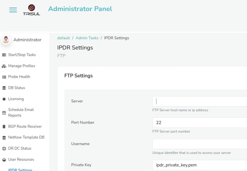The width and height of the screenshot is (247, 171).
Task: Click the Administrator avatar picture
Action: tap(6, 40)
